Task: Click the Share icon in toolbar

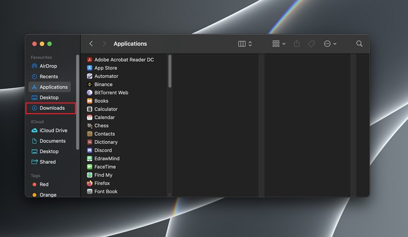Action: (297, 43)
